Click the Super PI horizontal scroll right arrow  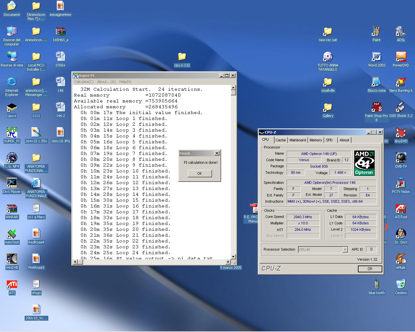pos(228,262)
